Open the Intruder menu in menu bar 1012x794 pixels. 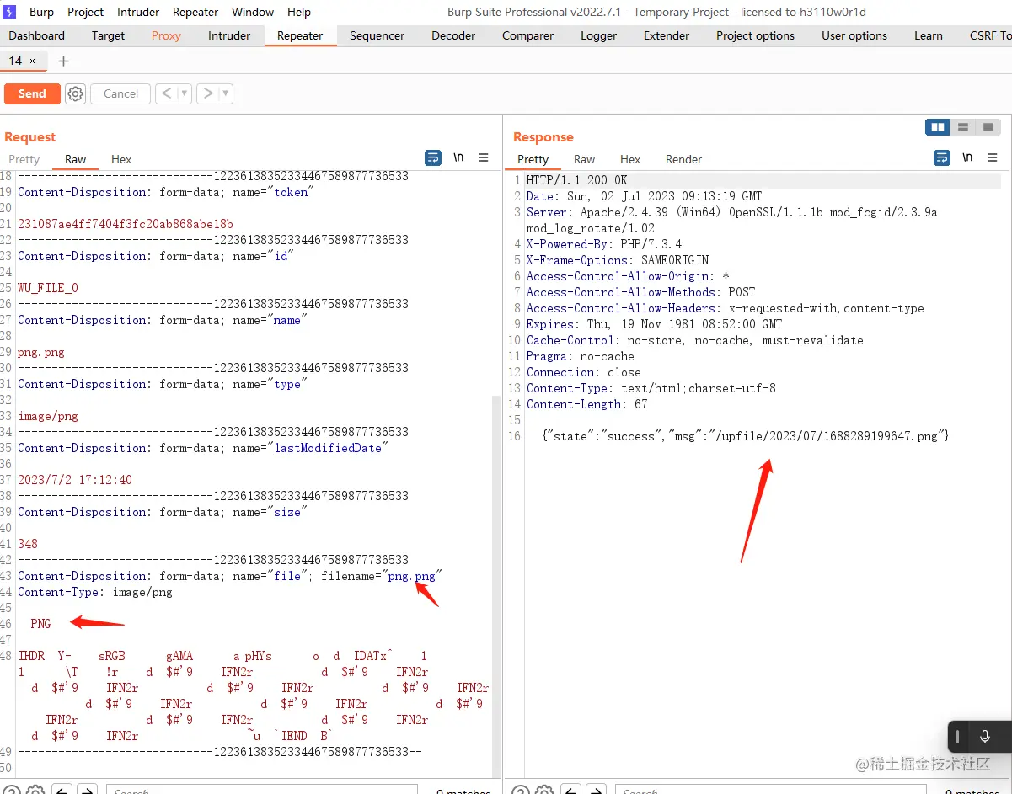click(x=138, y=12)
